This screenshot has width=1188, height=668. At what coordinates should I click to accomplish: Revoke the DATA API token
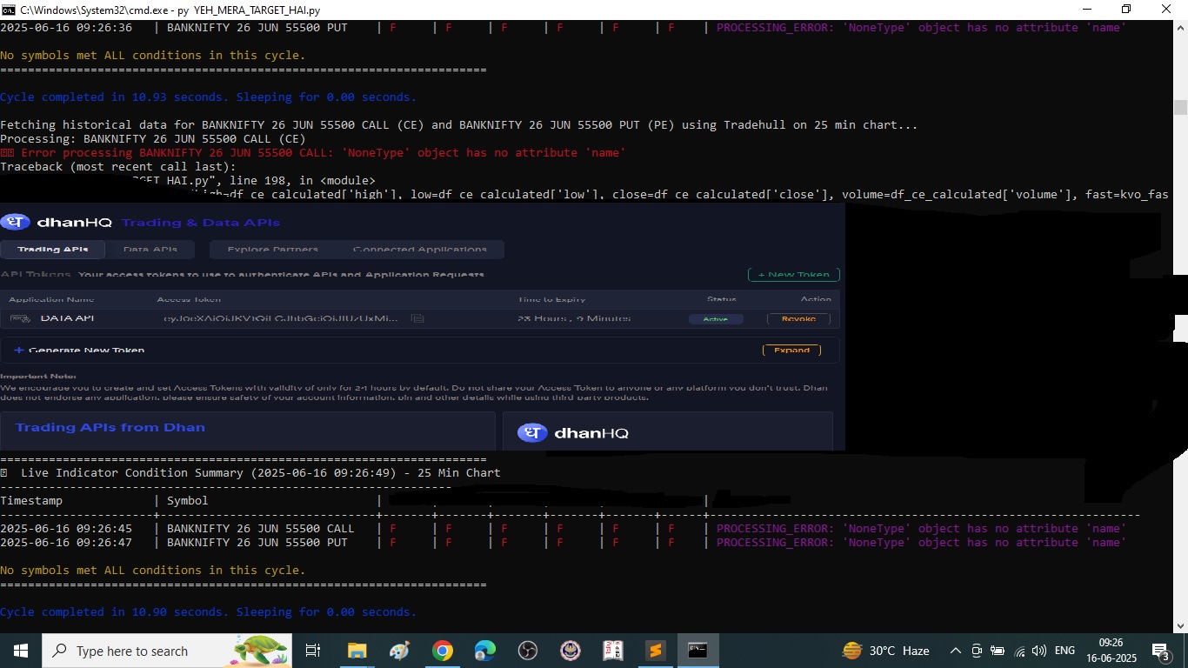798,318
